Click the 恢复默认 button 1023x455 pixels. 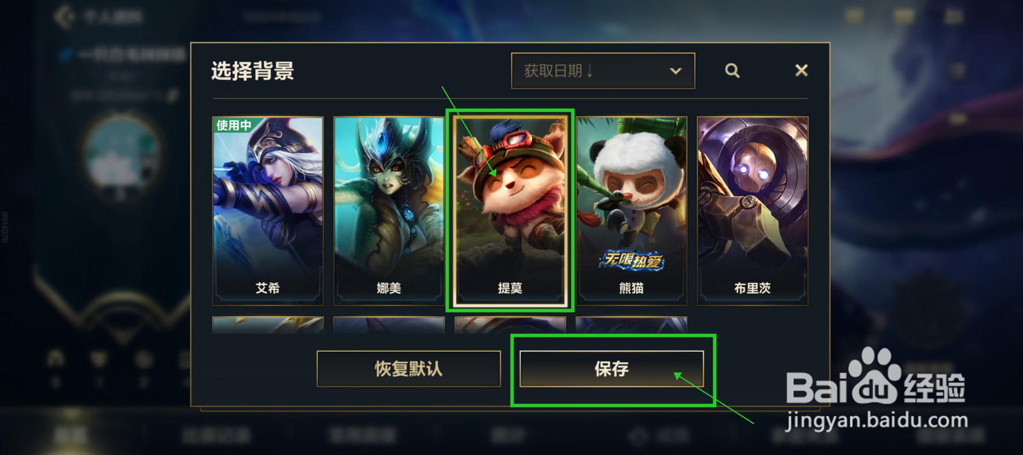tap(409, 369)
